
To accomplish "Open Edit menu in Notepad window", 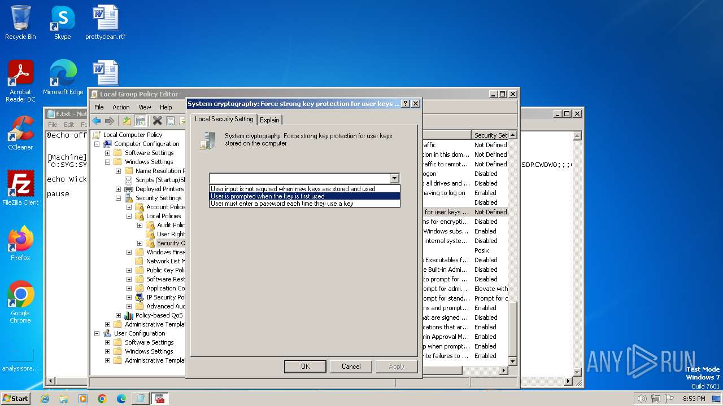I will pyautogui.click(x=69, y=125).
